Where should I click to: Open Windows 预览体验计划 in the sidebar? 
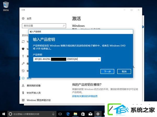click(x=39, y=100)
